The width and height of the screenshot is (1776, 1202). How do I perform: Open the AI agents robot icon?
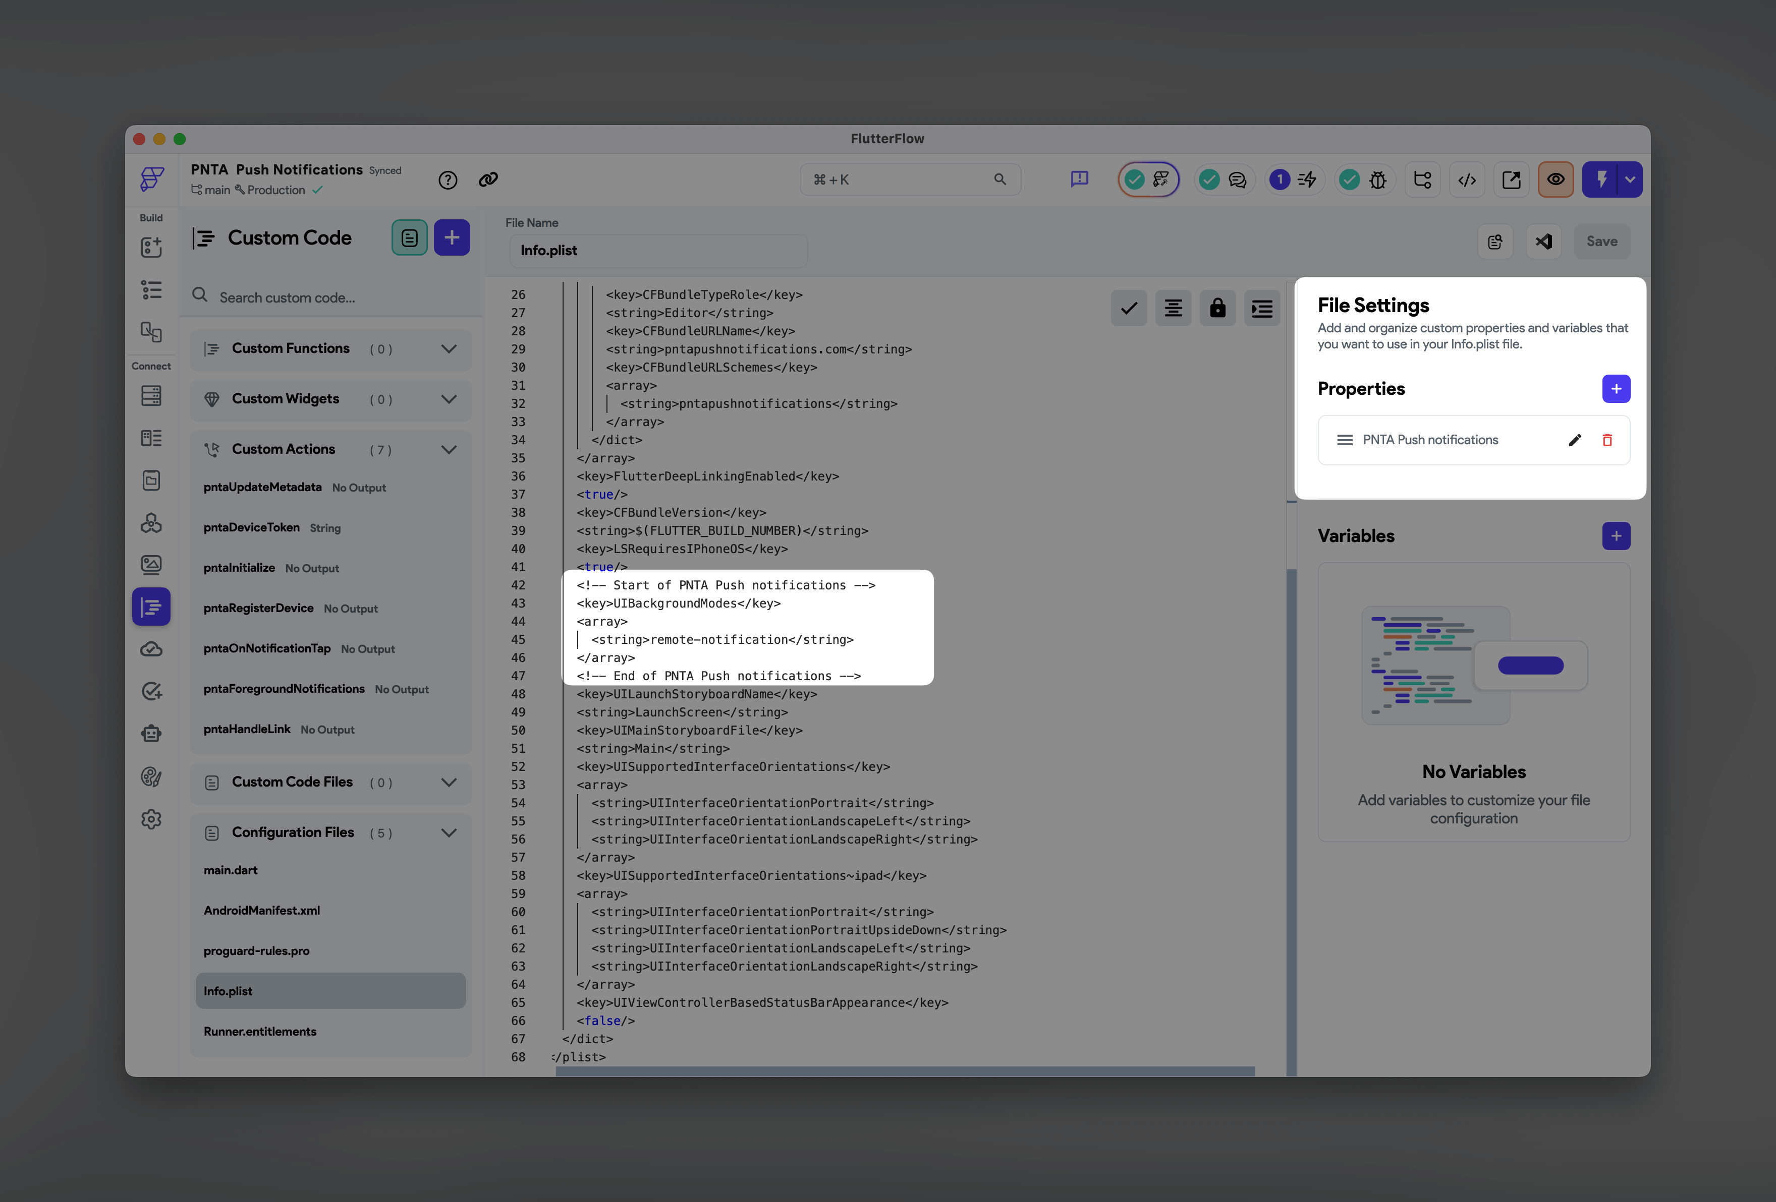(x=151, y=733)
